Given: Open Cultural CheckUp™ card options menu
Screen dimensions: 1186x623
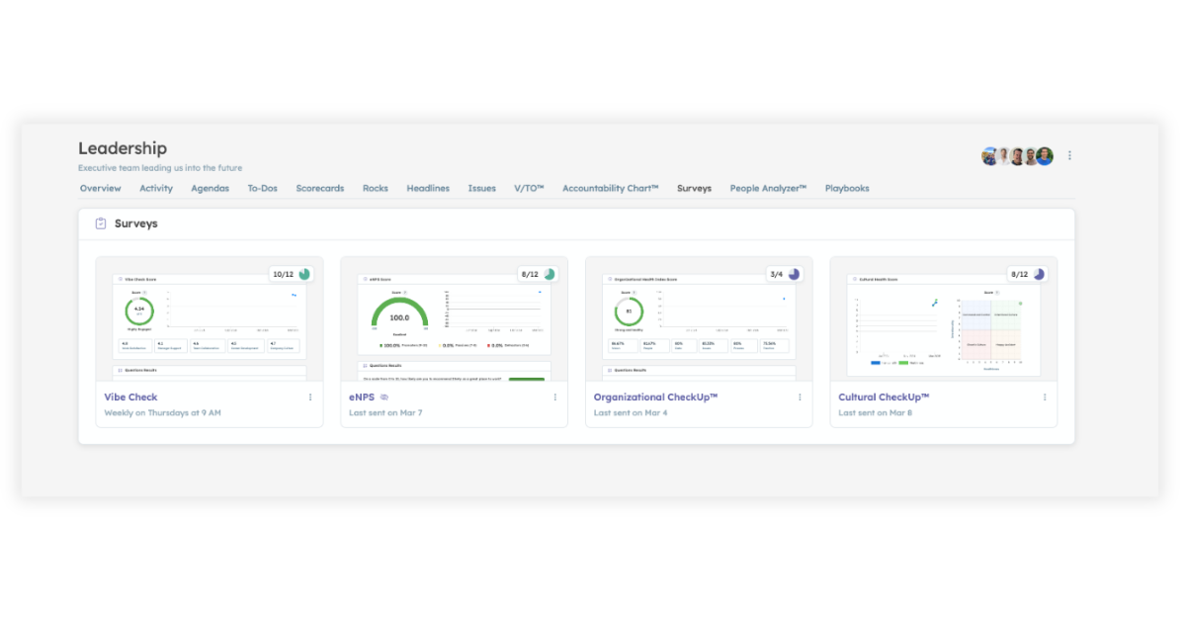Looking at the screenshot, I should (1045, 398).
